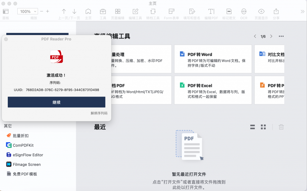Click the 继续 button in the activation dialog
The image size is (307, 191).
[x=56, y=102]
